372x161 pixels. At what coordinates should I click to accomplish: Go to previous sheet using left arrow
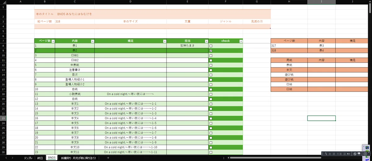(x=6, y=158)
